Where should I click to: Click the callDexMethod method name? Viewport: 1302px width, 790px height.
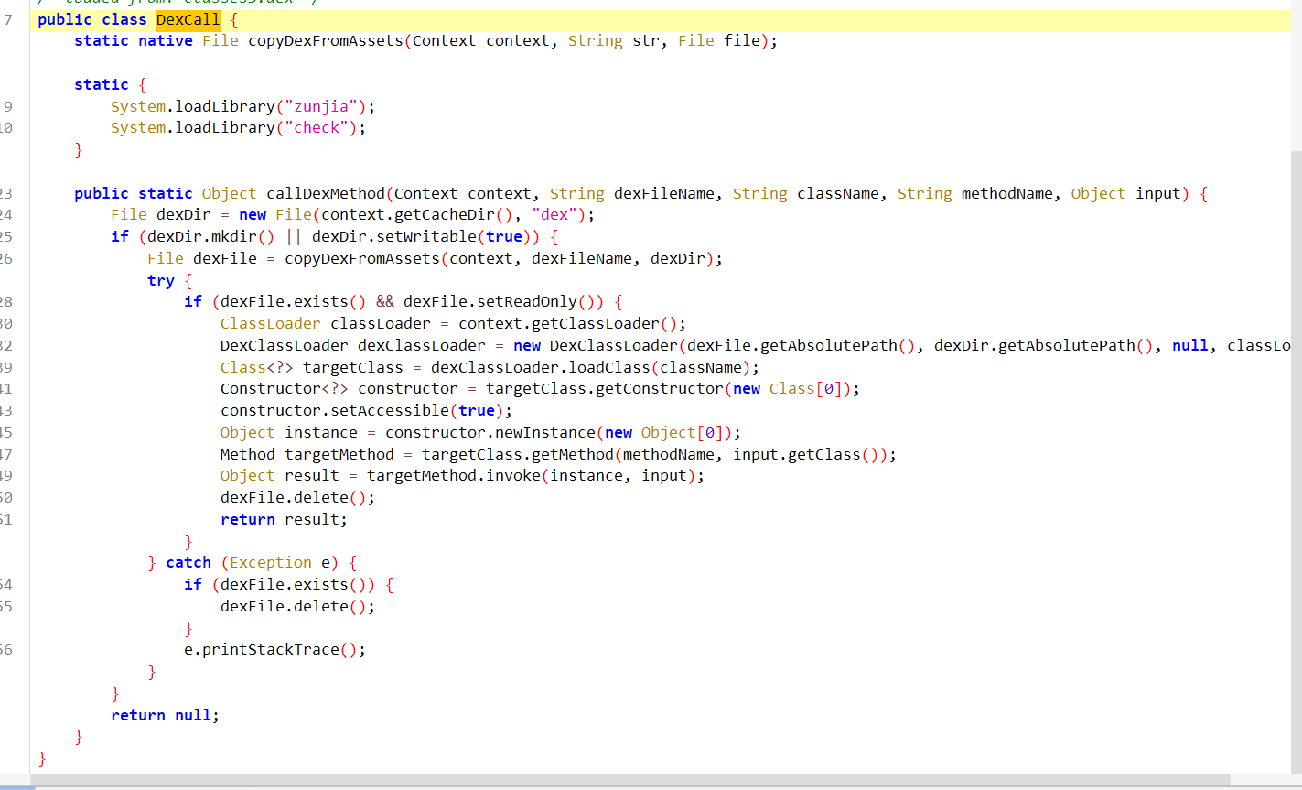click(325, 193)
